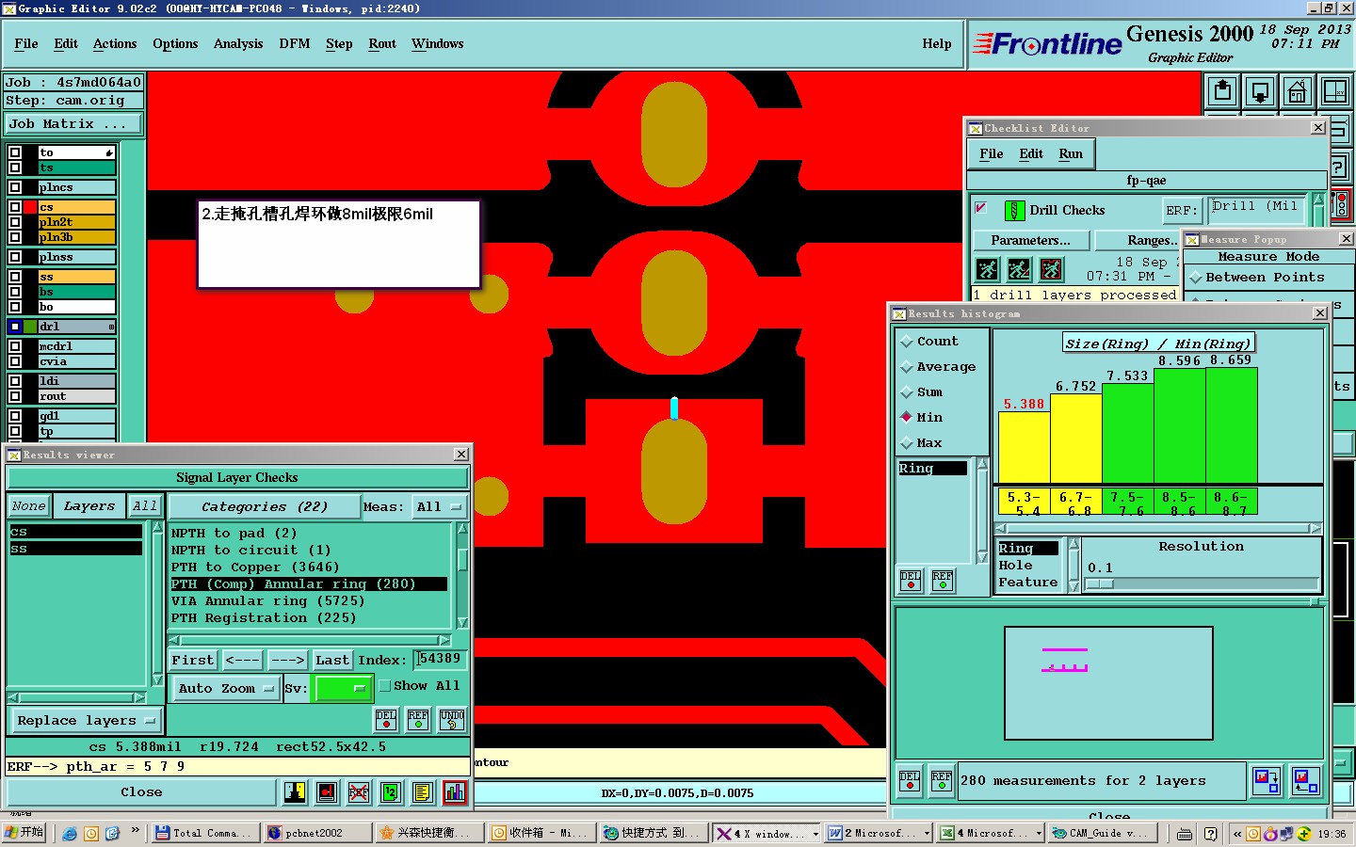
Task: Click third red-outlined running-man icon in Checklist
Action: [1051, 270]
